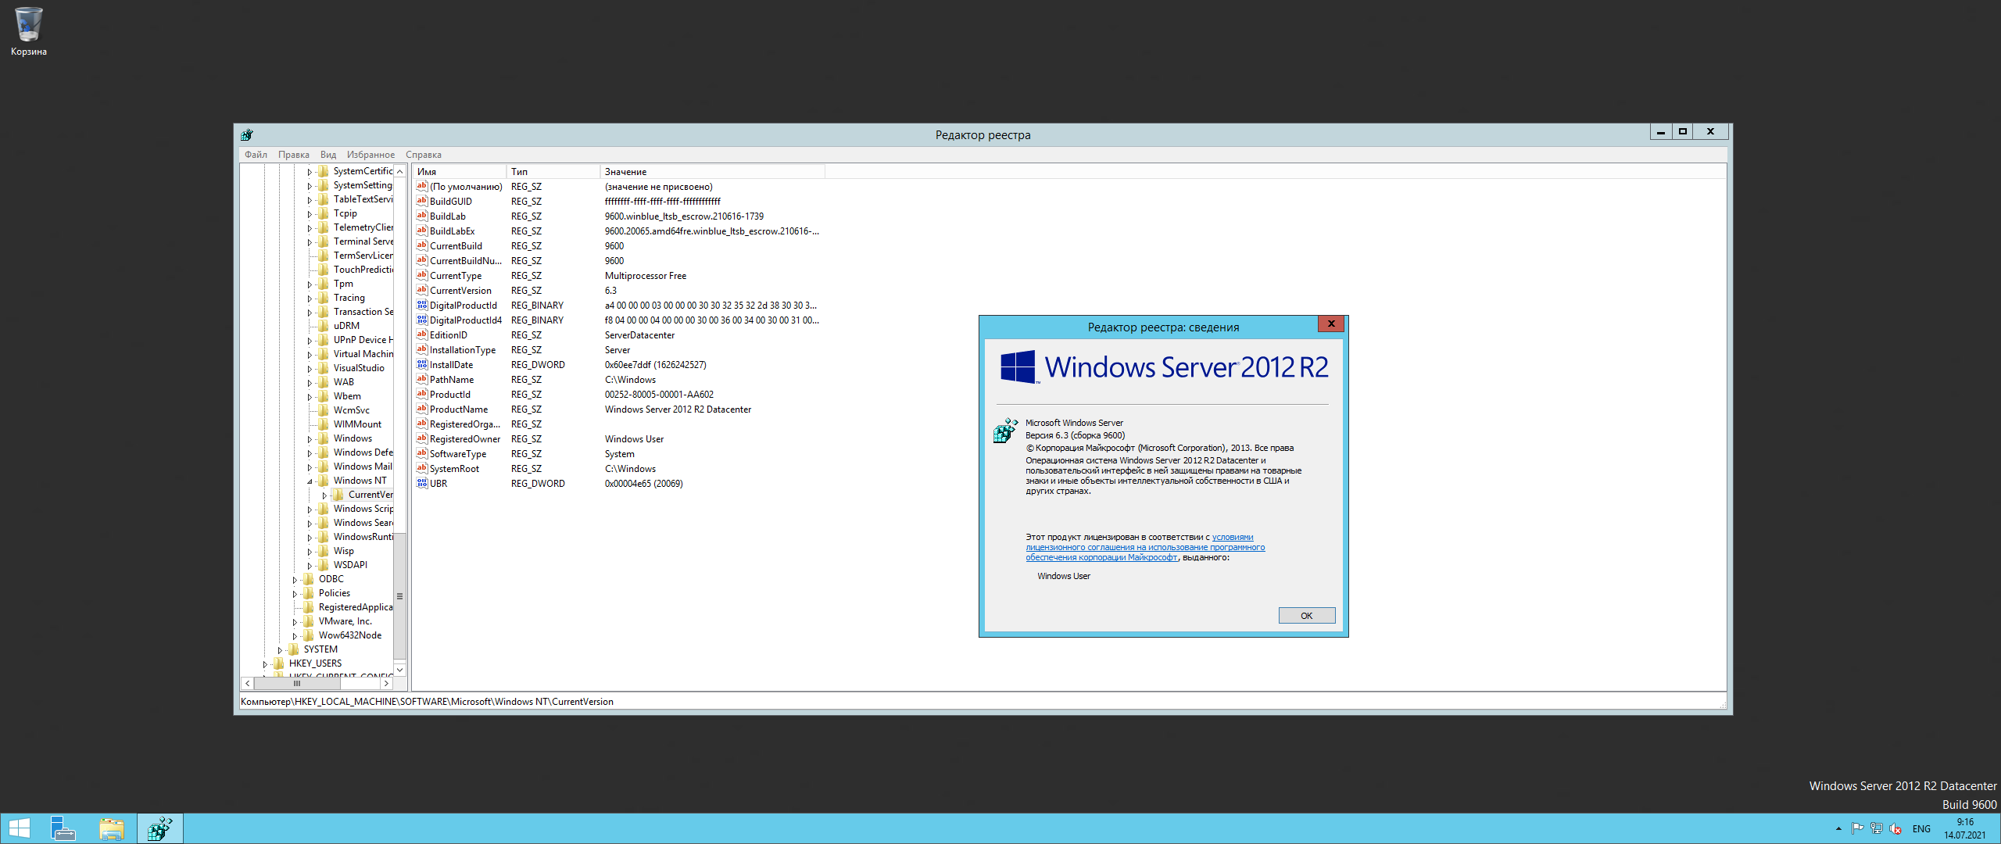Click the EditionID string value icon
The height and width of the screenshot is (844, 2001).
point(422,334)
